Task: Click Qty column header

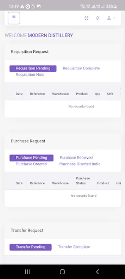Action: [x=97, y=94]
